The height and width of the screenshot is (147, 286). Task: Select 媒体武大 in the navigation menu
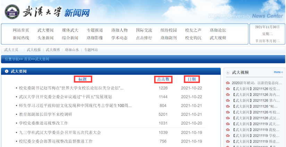(70, 30)
